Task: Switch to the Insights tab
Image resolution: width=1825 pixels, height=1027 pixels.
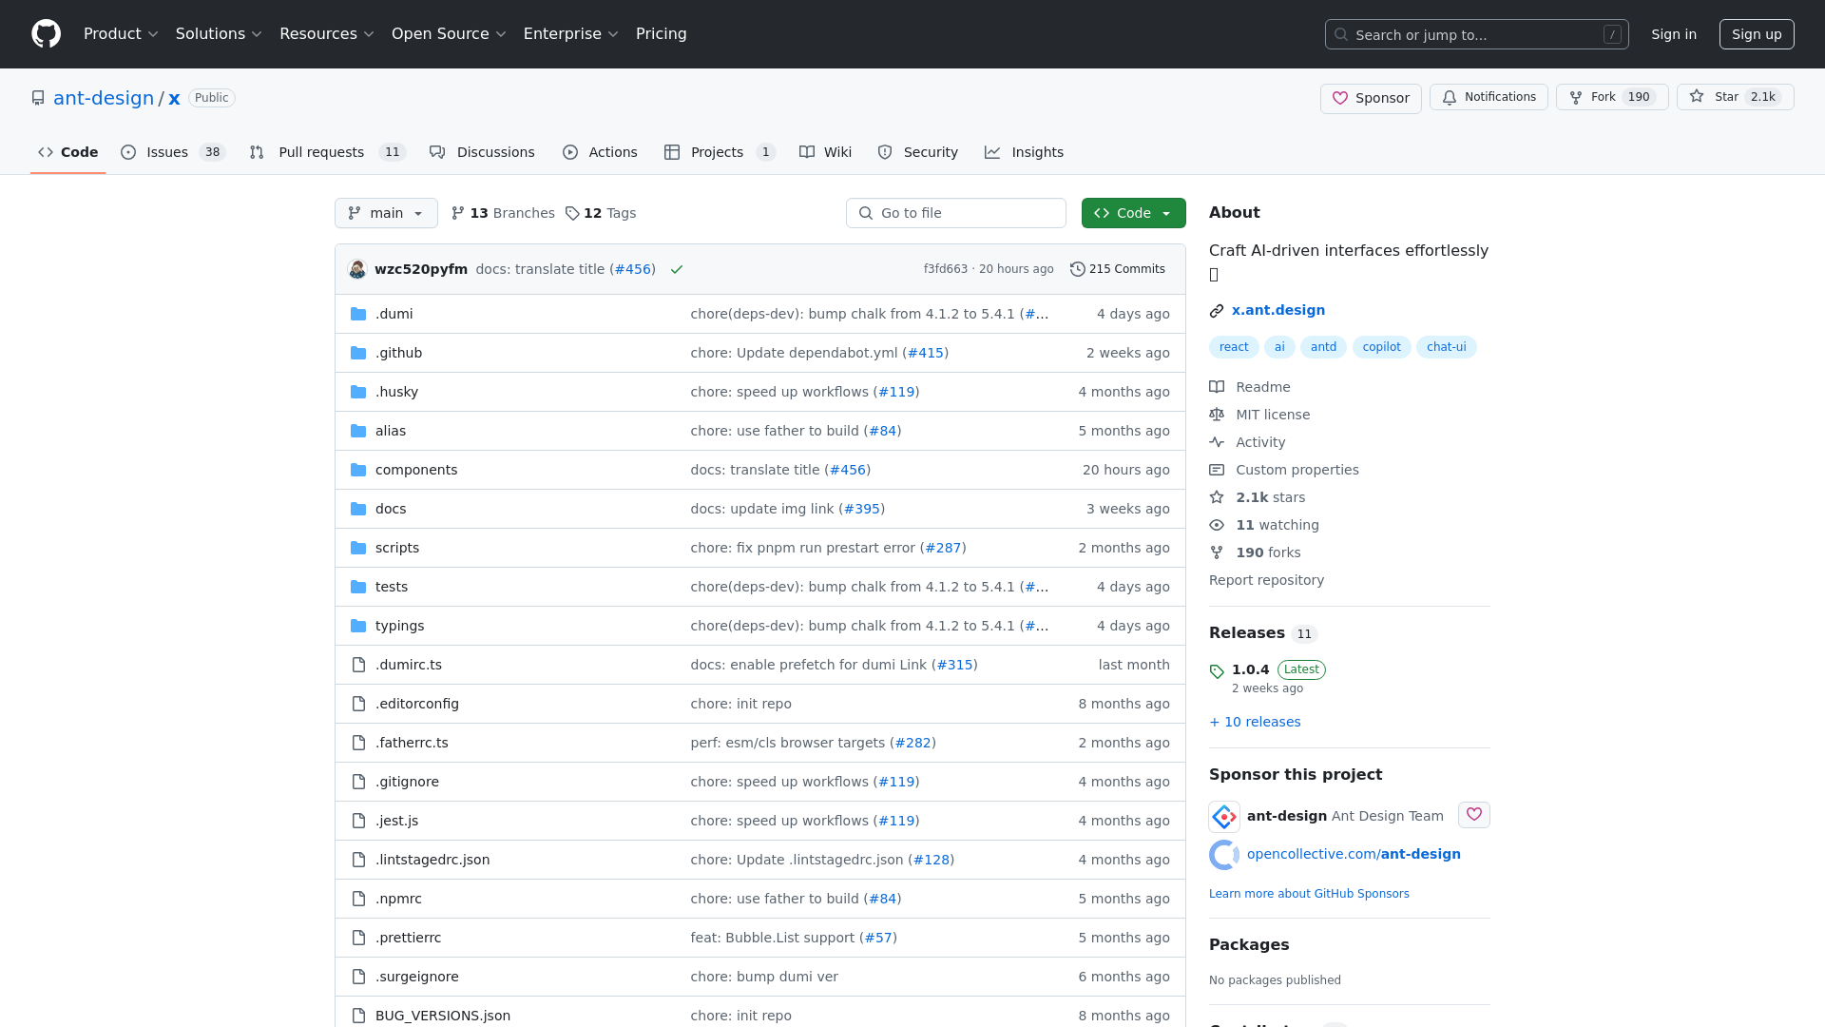Action: click(1024, 152)
